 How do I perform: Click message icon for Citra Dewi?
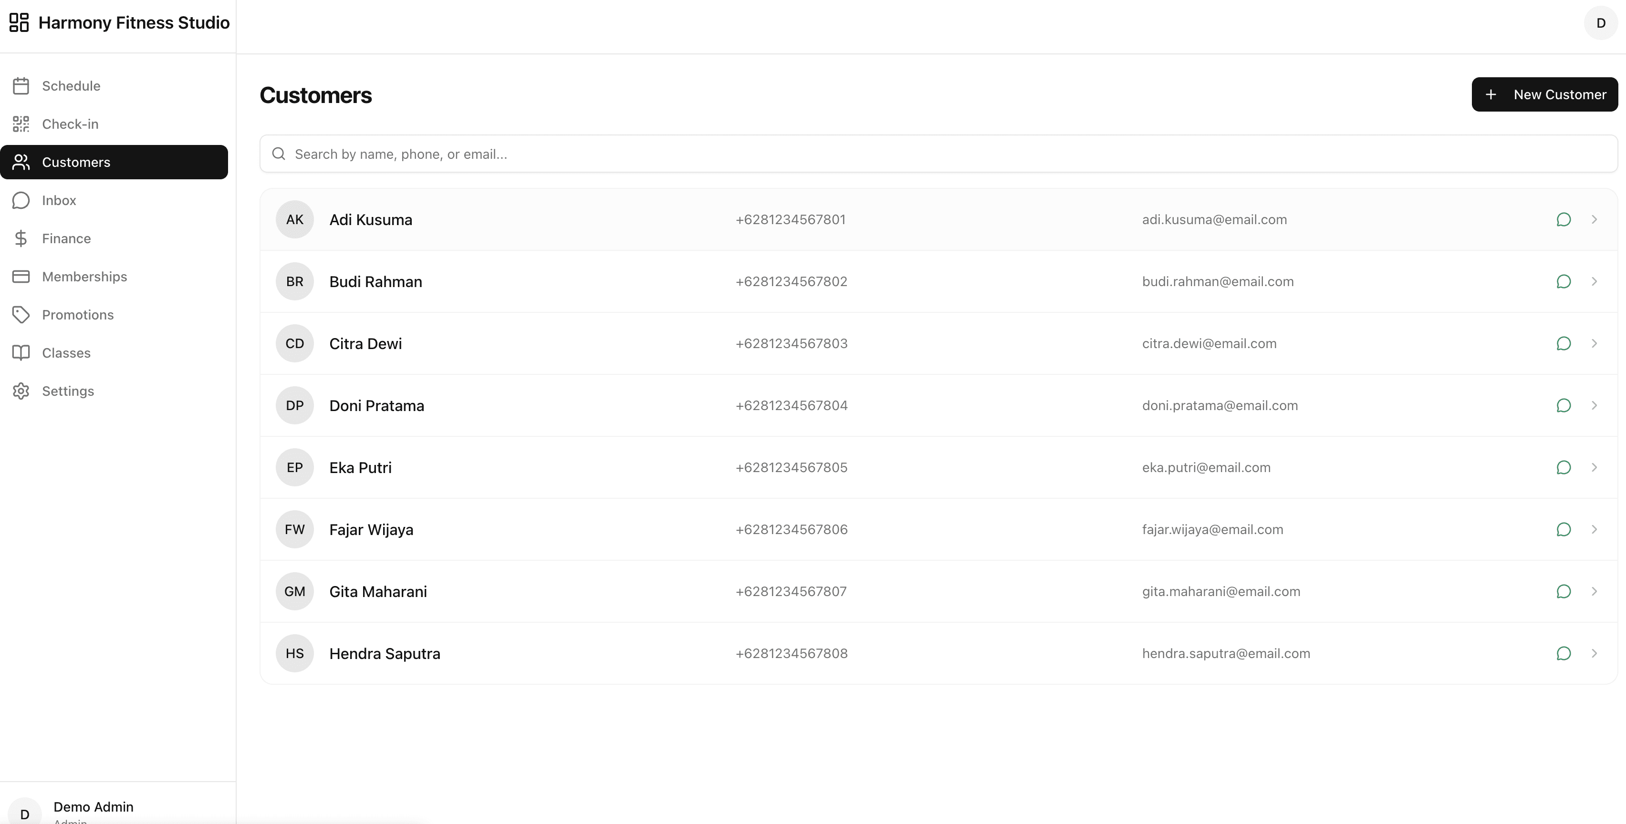click(x=1563, y=344)
